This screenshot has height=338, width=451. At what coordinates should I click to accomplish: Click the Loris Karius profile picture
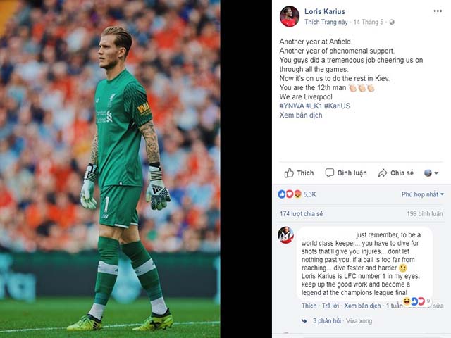pyautogui.click(x=290, y=16)
